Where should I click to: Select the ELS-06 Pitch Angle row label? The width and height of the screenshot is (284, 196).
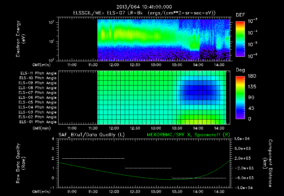pyautogui.click(x=38, y=98)
